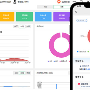Click the 1,500 axis value in 热销商品 chart

coord(39,84)
